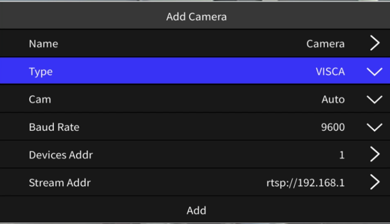Click the Baud Rate row label

[x=54, y=127]
